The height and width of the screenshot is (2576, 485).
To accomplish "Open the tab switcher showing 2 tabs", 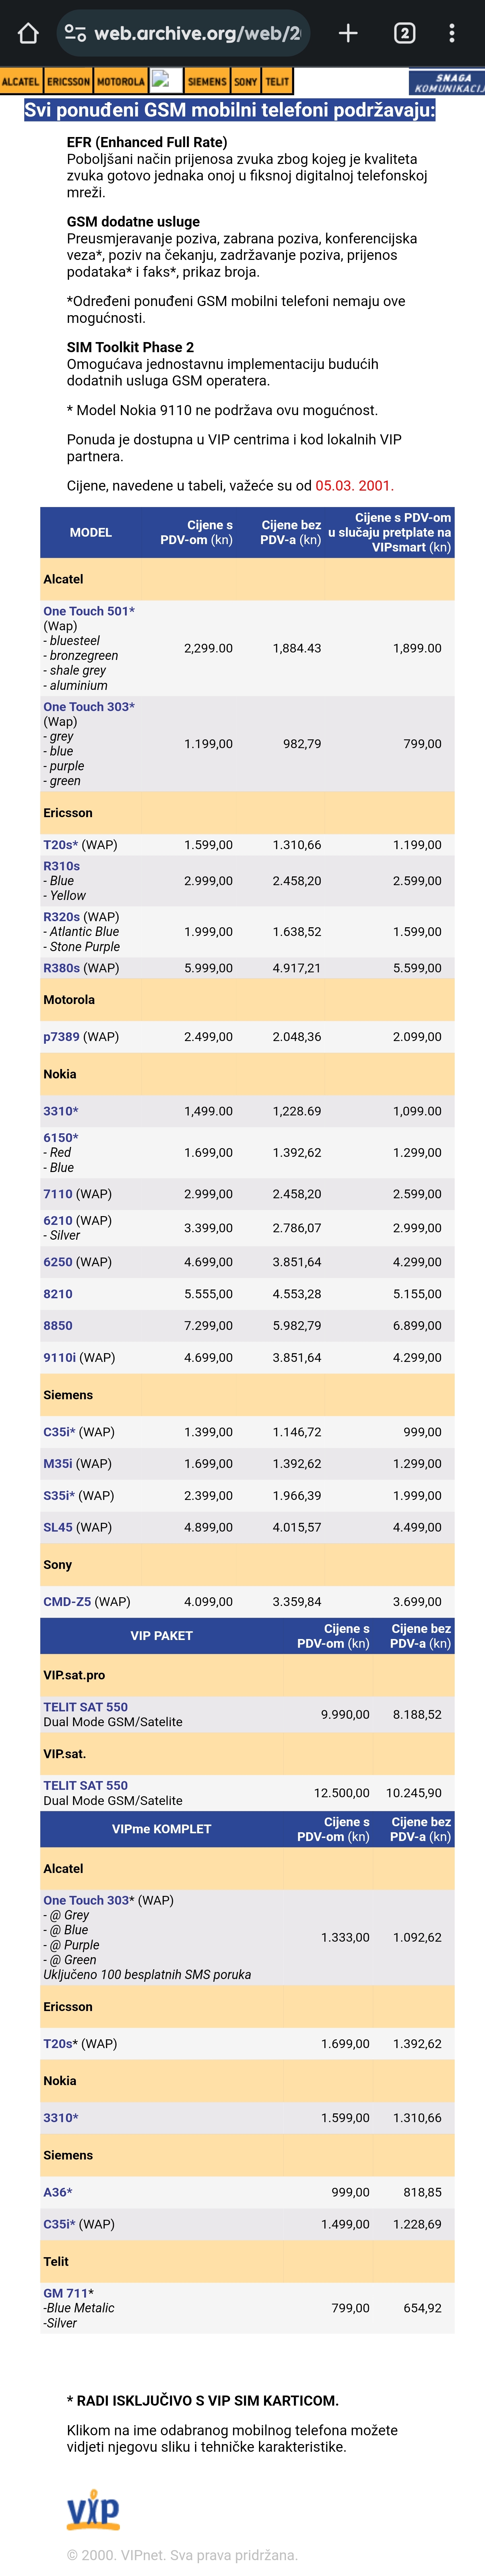I will point(404,33).
